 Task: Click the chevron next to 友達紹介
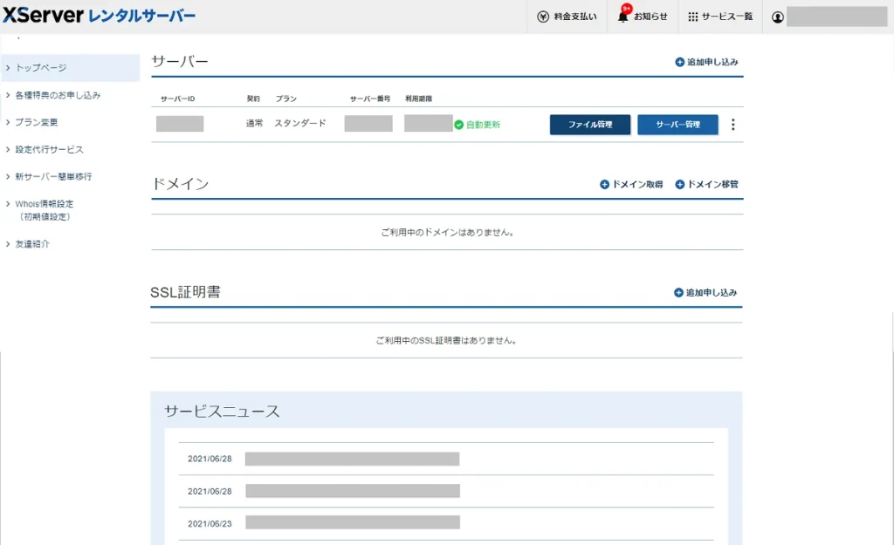pos(7,244)
